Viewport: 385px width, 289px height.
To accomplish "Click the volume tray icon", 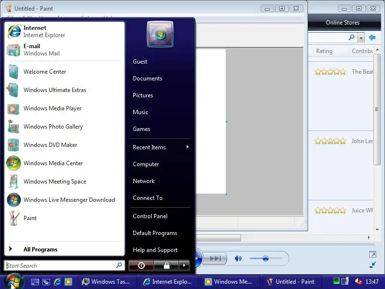I will [358, 281].
